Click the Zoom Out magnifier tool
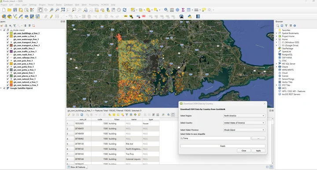The image size is (317, 170). 57,10
